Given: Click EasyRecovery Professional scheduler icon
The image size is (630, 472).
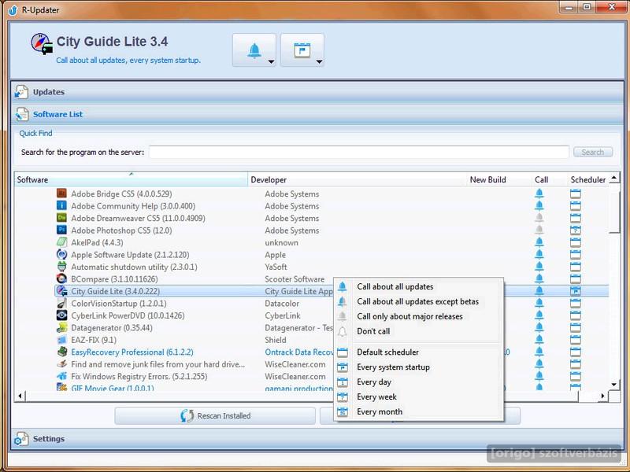Looking at the screenshot, I should (x=576, y=352).
